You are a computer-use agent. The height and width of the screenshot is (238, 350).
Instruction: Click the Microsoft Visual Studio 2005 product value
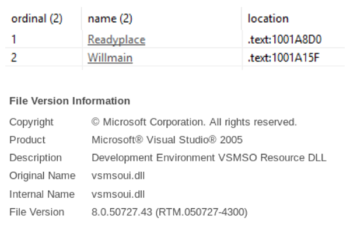click(167, 140)
